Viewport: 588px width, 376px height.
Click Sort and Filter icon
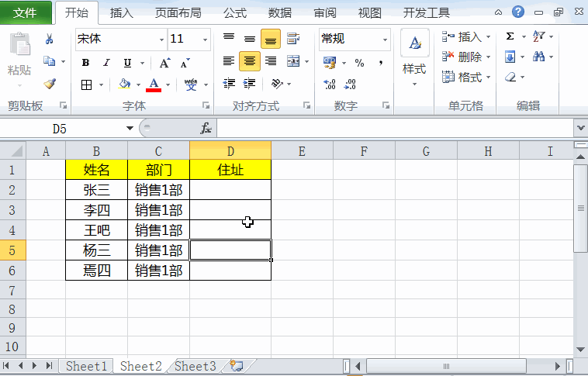[x=539, y=36]
